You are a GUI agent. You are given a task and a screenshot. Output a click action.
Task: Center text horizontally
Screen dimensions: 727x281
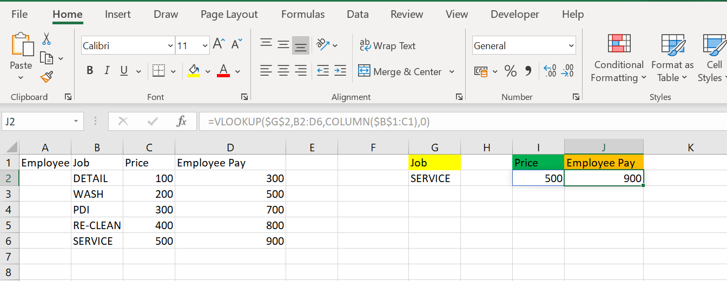283,71
